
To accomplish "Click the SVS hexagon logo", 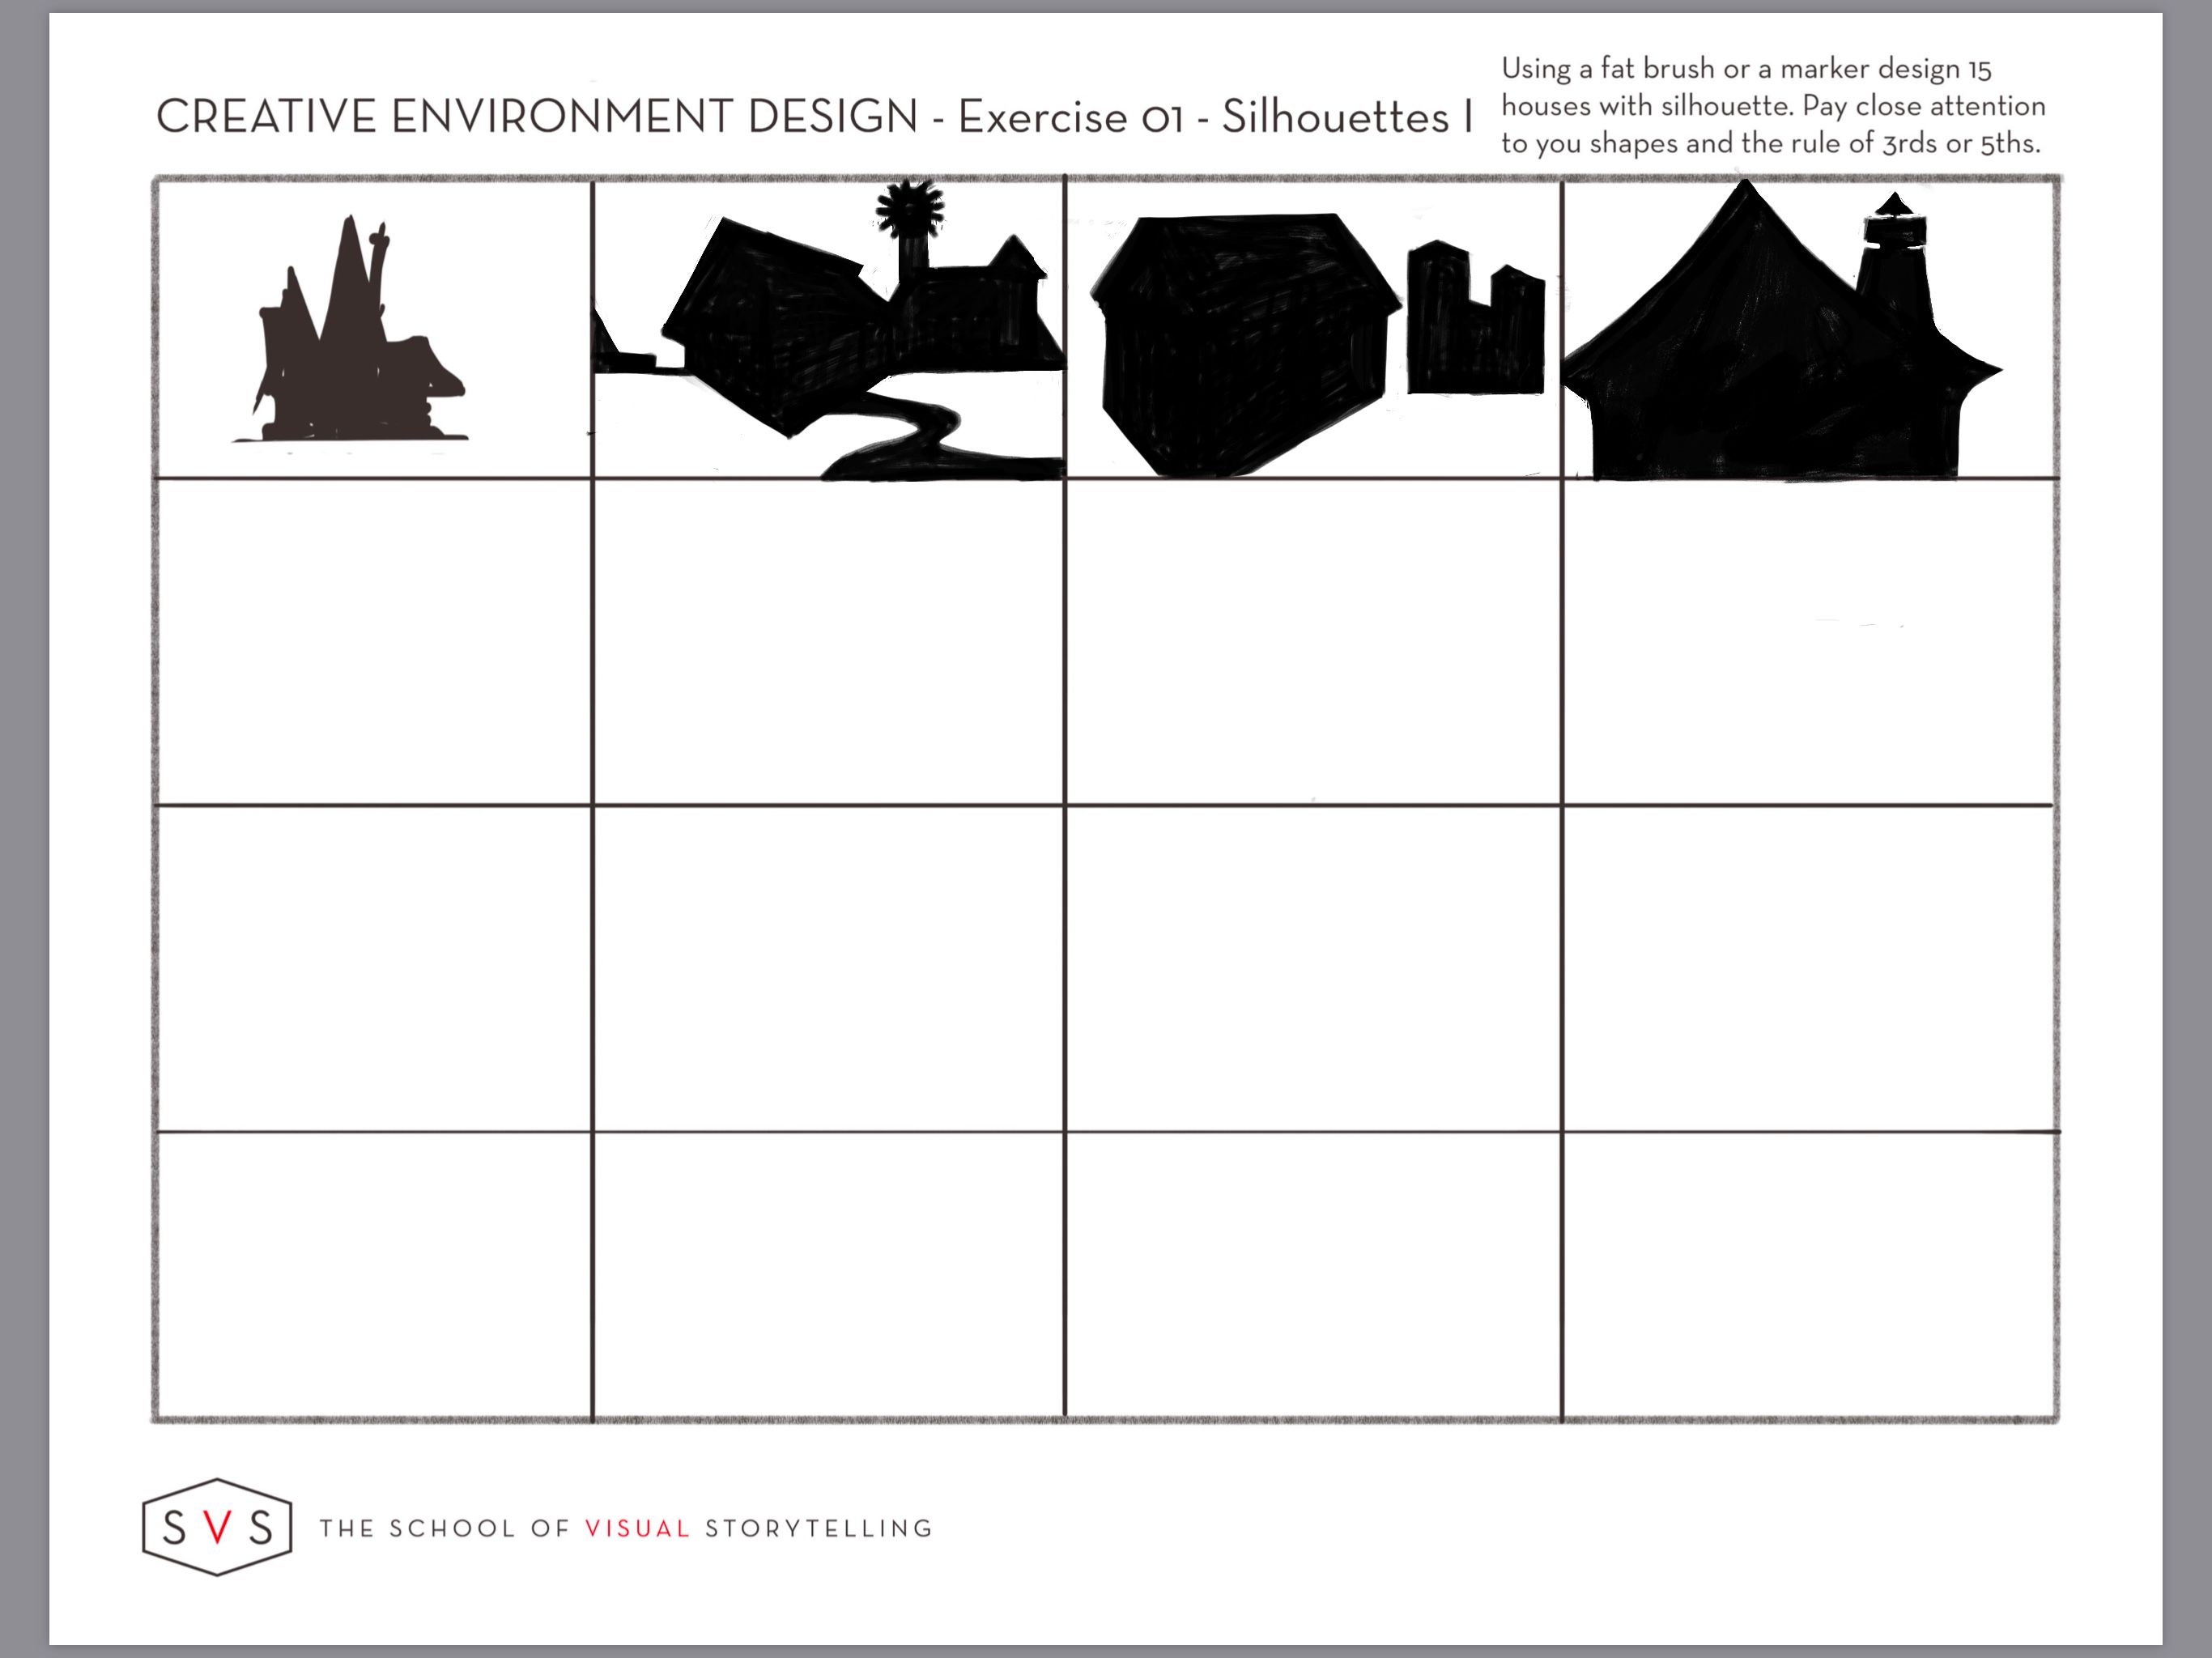I will click(x=217, y=1527).
